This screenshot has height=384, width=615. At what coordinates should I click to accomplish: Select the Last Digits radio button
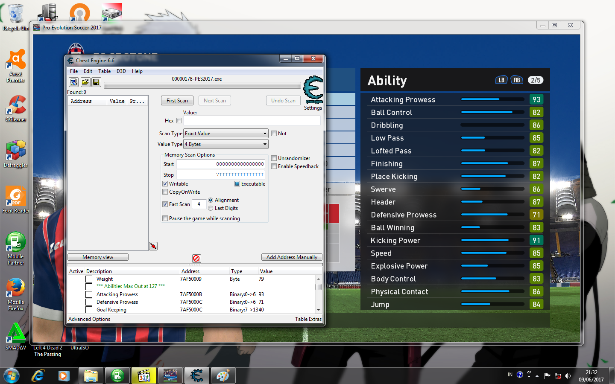(211, 208)
